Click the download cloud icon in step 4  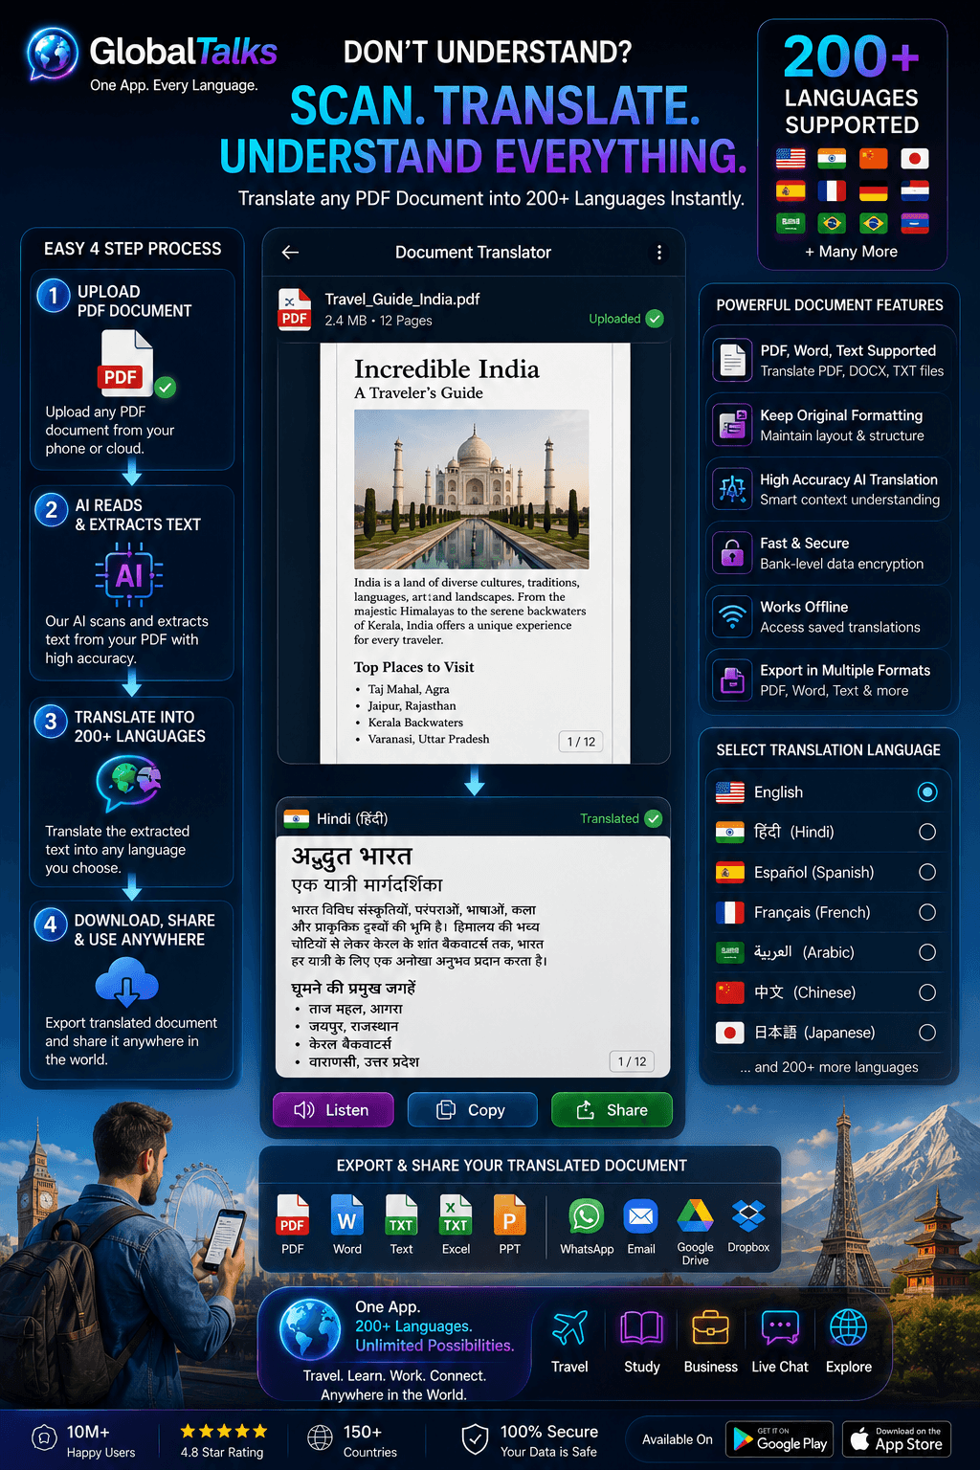pos(127,983)
